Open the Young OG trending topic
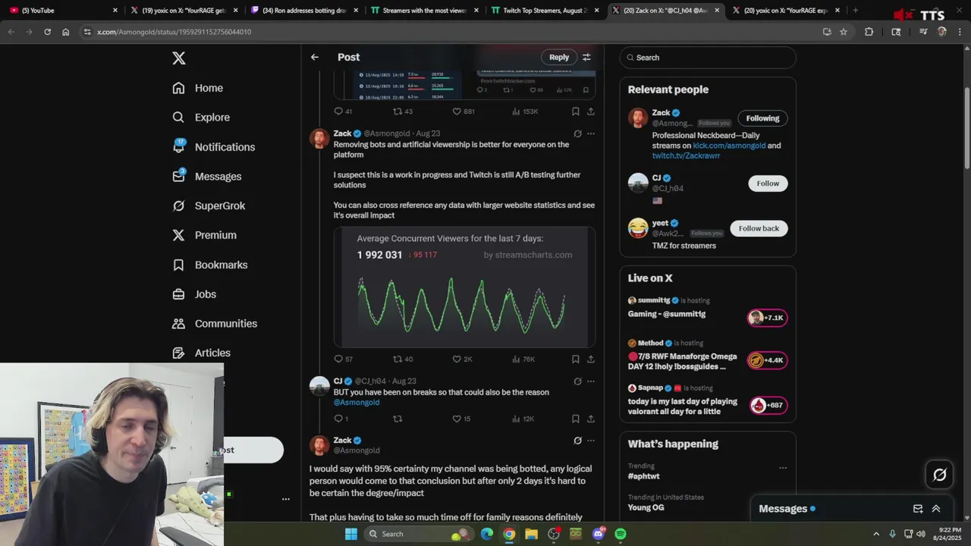 coord(646,507)
